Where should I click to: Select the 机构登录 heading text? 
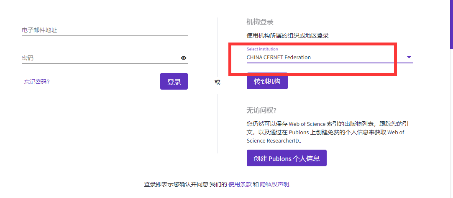[x=260, y=22]
